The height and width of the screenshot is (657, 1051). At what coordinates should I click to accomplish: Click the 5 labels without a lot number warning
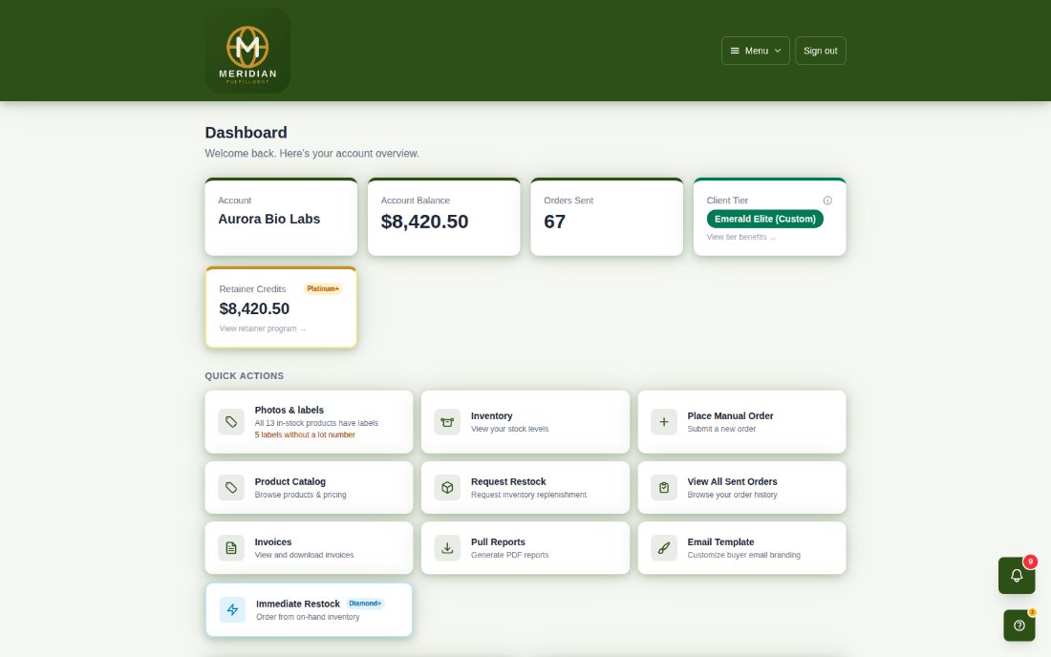point(305,434)
